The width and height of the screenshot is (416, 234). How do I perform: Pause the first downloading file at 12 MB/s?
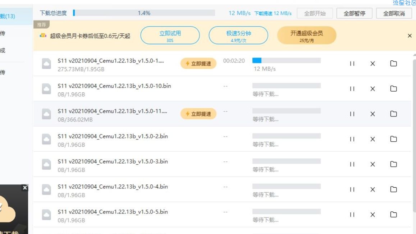[352, 63]
